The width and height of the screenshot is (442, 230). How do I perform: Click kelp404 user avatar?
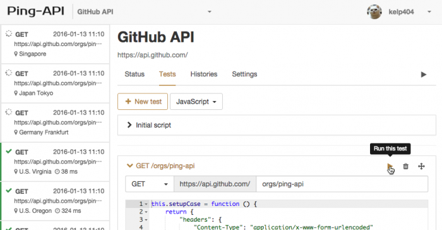point(374,12)
